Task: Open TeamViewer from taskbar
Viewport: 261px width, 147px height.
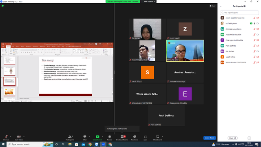Action: (x=97, y=144)
